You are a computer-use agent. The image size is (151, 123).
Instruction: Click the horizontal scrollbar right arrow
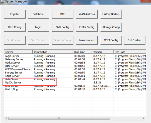pos(144,118)
